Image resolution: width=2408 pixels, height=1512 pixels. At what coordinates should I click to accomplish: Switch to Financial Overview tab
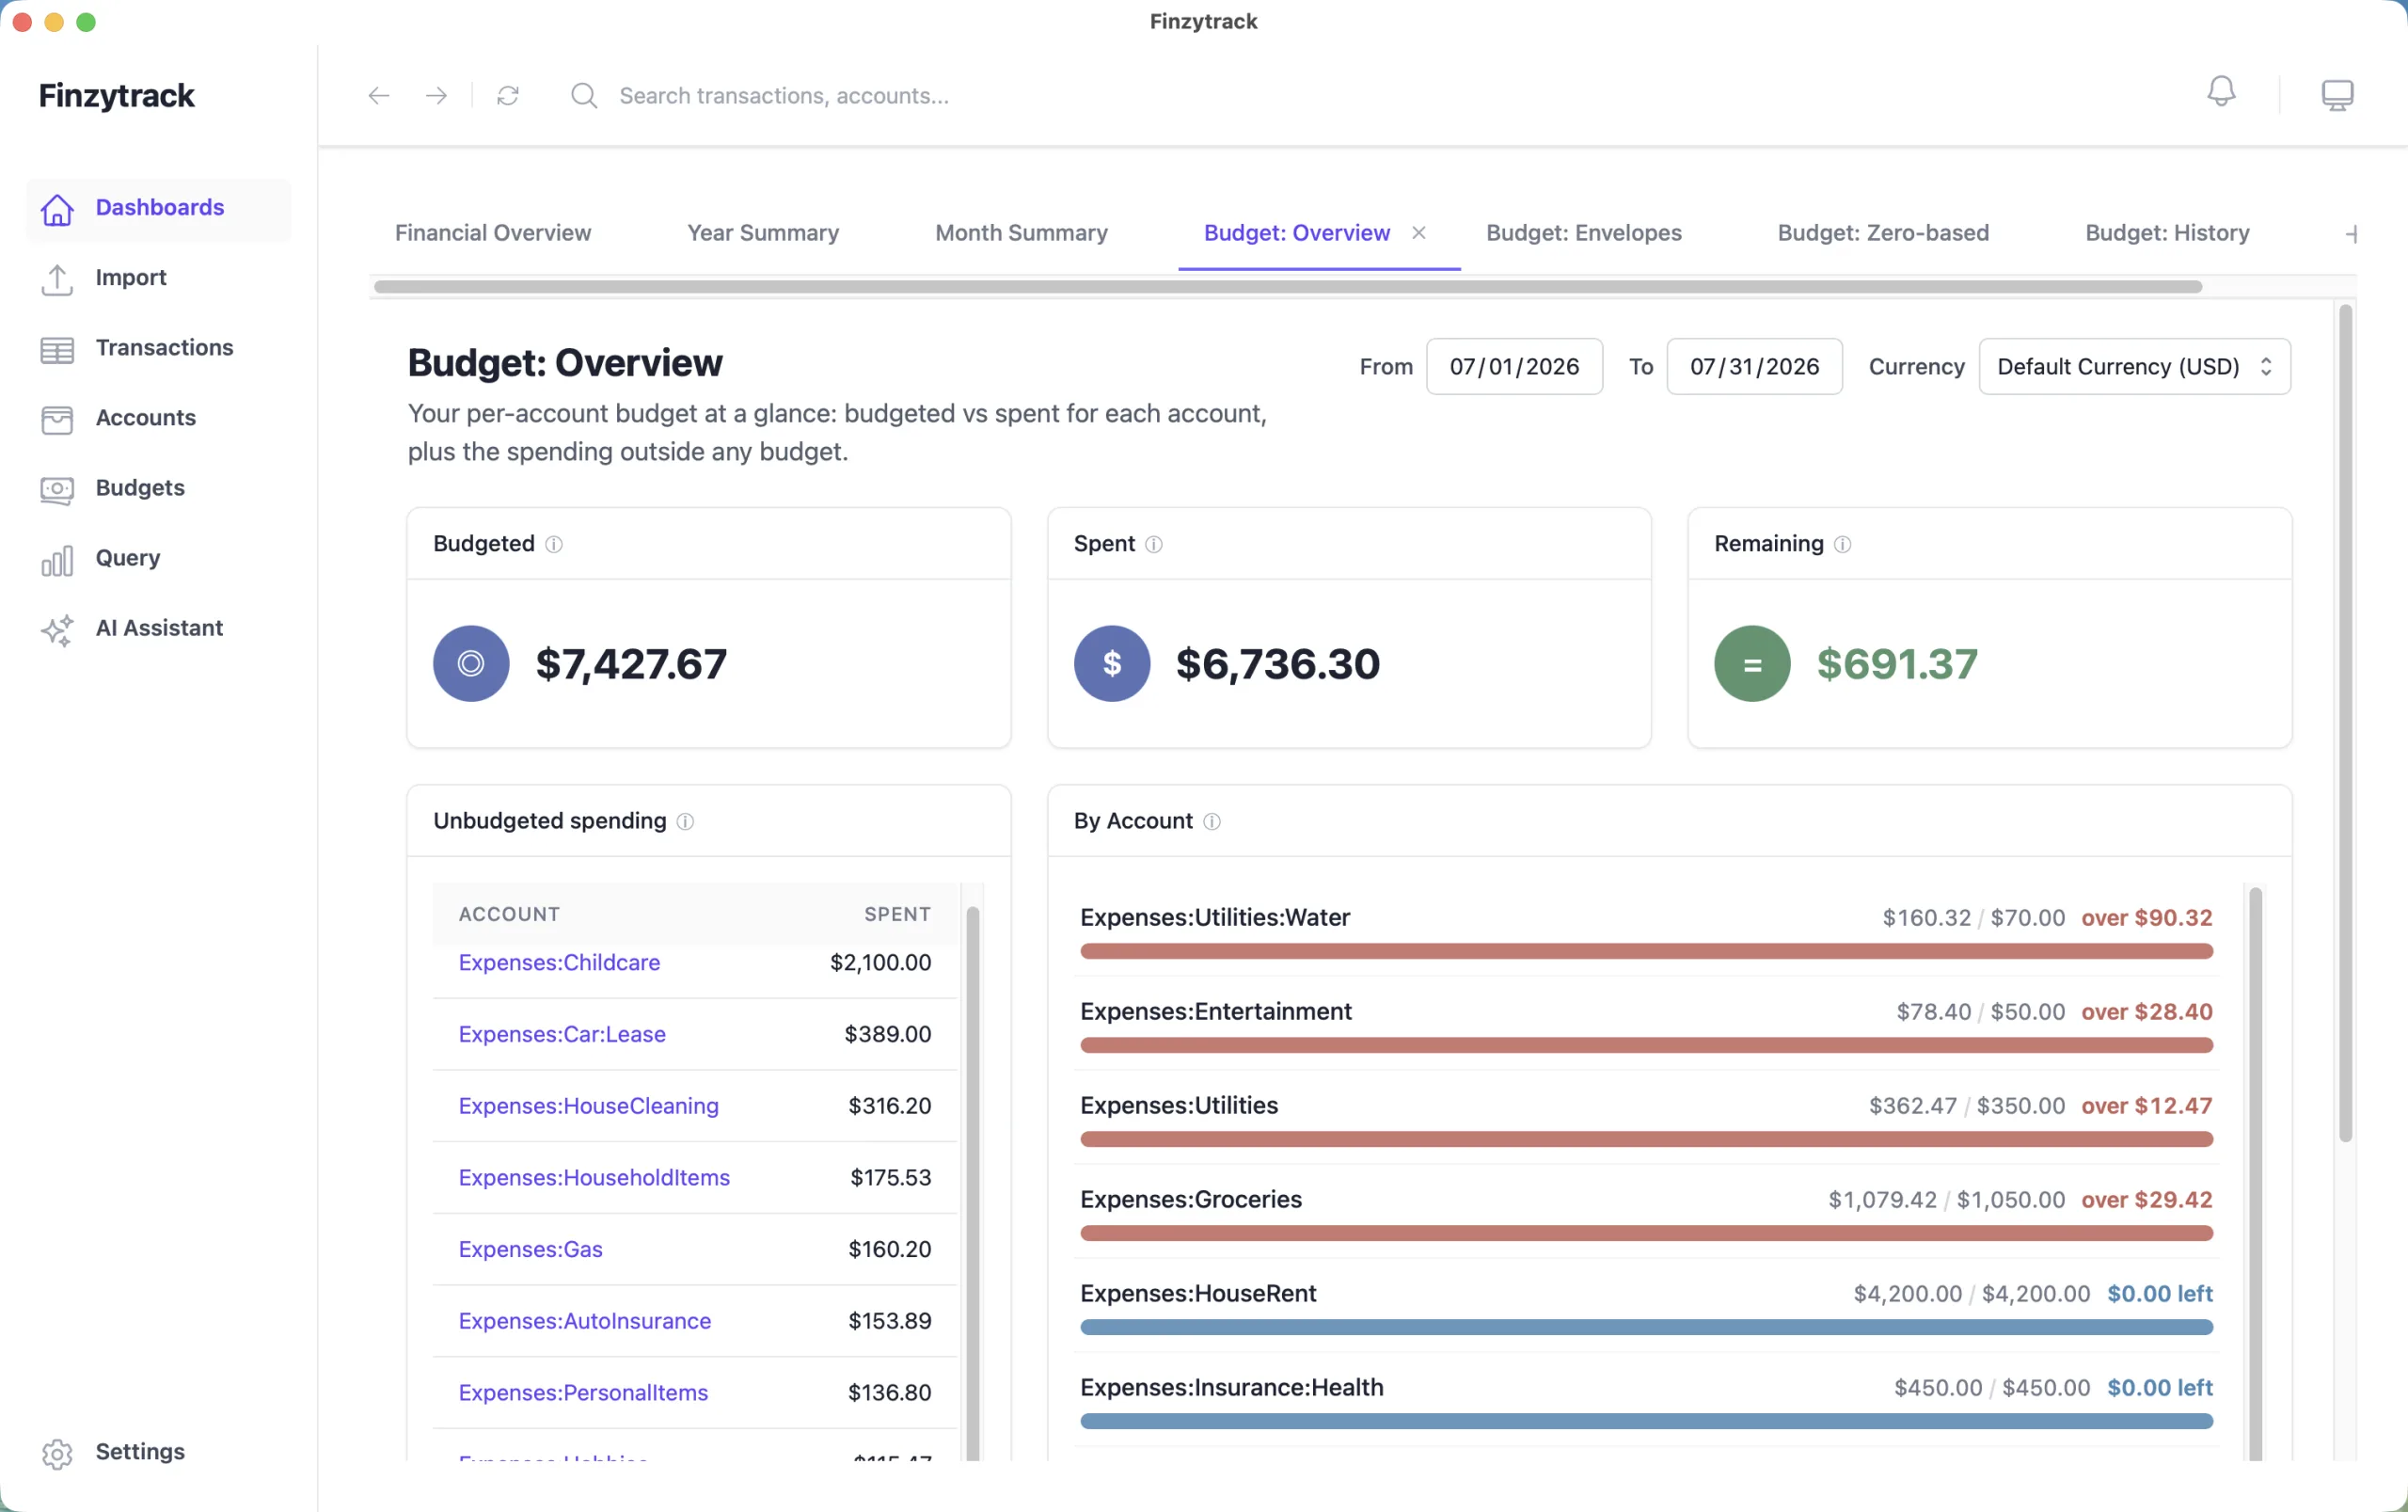[493, 232]
